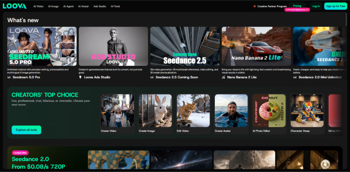
Task: Click the lightning icon beside Loova Ads Studio
Action: tap(80, 77)
